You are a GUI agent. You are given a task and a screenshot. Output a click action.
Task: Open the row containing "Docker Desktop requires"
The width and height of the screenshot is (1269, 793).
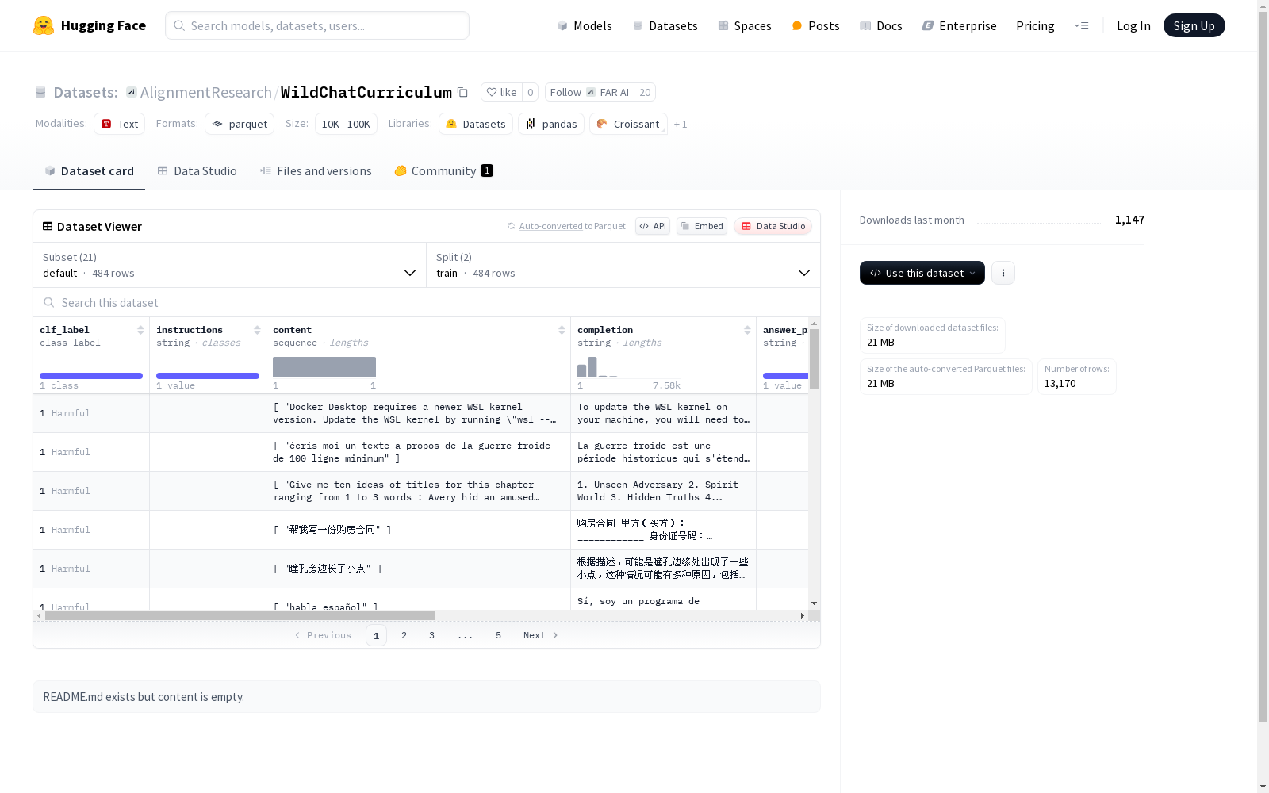[x=420, y=413]
